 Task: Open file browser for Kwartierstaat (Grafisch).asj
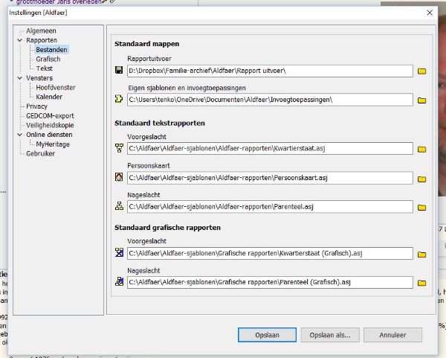click(x=421, y=254)
